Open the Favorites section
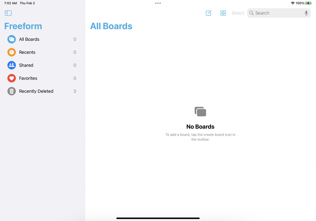The height and width of the screenshot is (221, 316). click(28, 78)
